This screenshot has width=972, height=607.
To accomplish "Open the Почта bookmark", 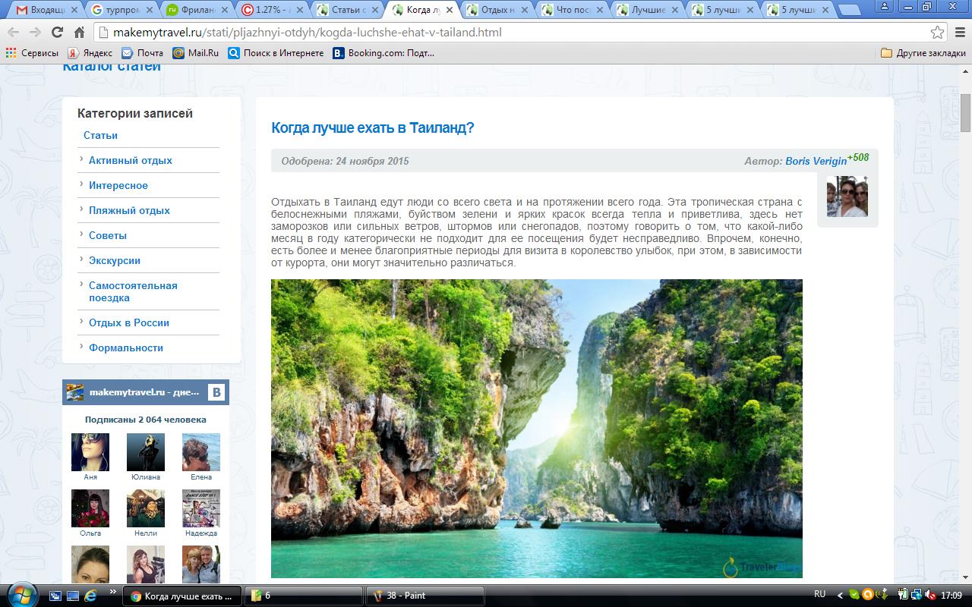I will (x=142, y=53).
